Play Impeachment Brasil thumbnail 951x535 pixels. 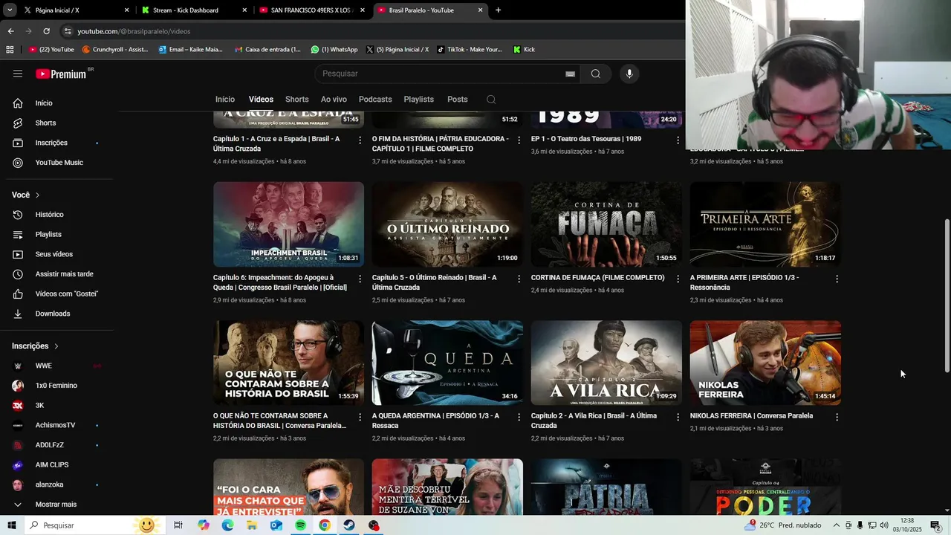coord(288,224)
